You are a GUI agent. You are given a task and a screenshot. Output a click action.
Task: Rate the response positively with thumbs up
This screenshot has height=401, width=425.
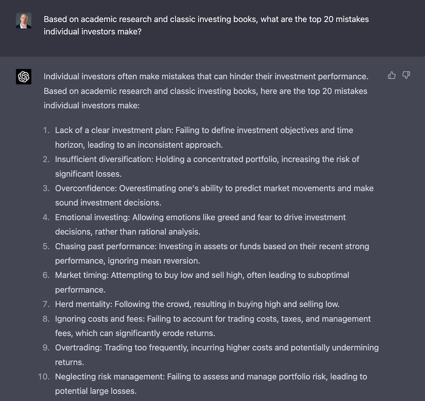[392, 75]
